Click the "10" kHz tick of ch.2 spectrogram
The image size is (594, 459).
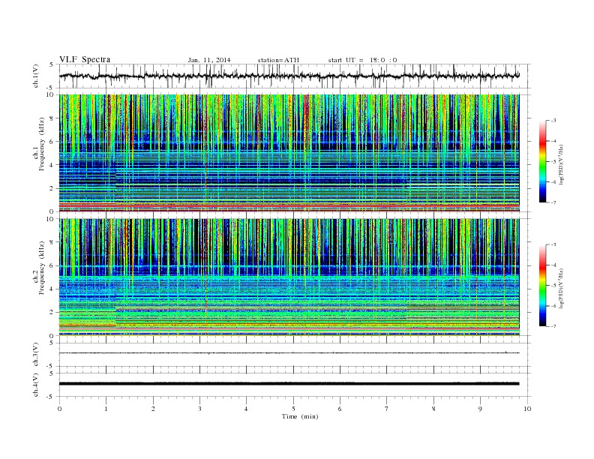pos(50,219)
